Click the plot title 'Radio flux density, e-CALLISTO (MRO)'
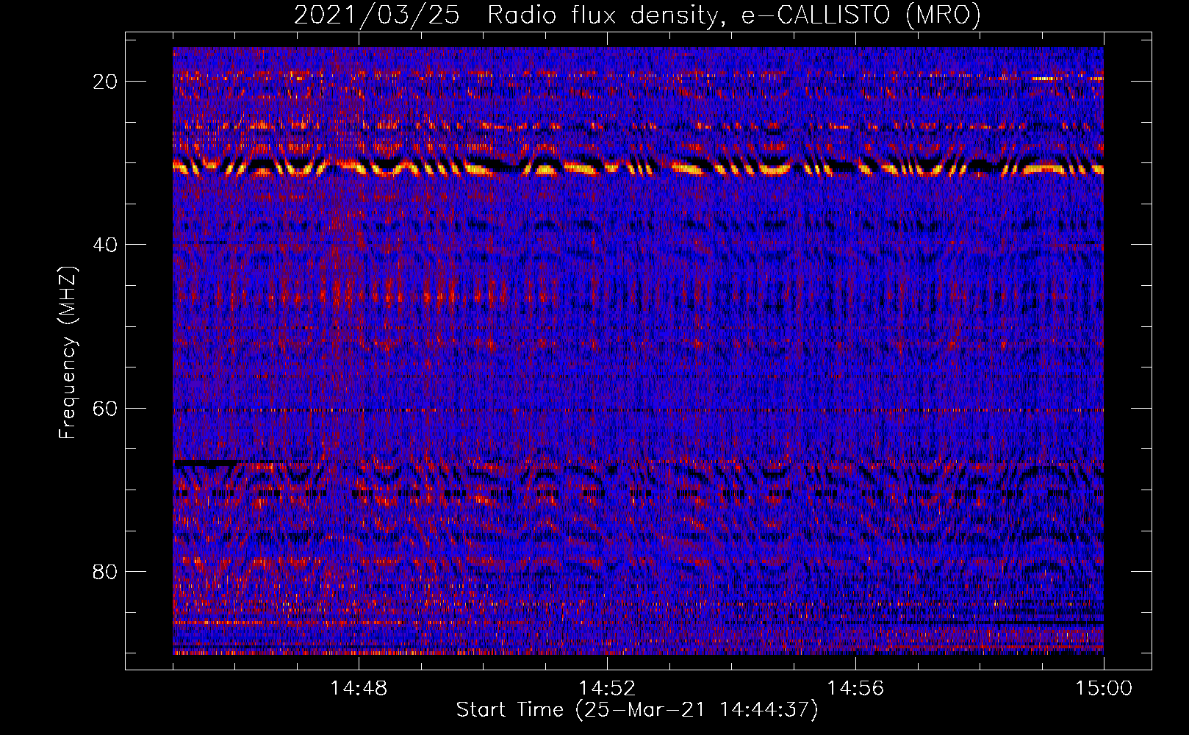 (734, 15)
